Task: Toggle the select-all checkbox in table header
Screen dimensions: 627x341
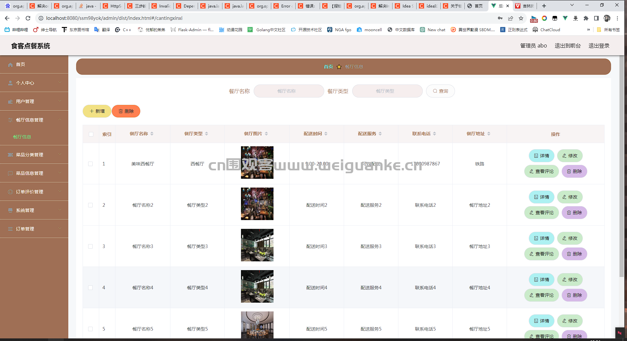Action: pos(91,134)
